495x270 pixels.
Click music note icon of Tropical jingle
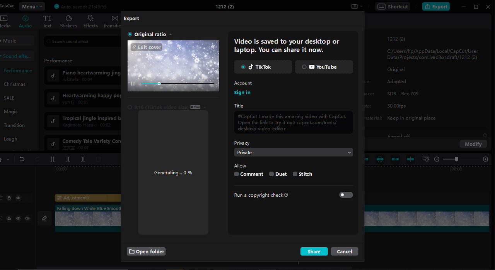pyautogui.click(x=53, y=121)
